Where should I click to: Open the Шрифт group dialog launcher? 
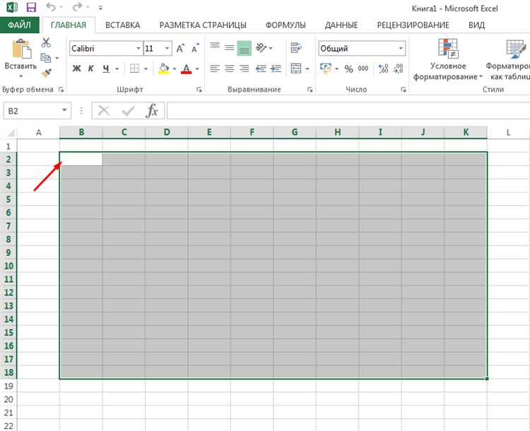point(199,90)
